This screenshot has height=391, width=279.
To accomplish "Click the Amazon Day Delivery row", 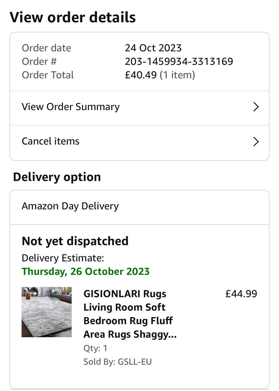I will (70, 206).
